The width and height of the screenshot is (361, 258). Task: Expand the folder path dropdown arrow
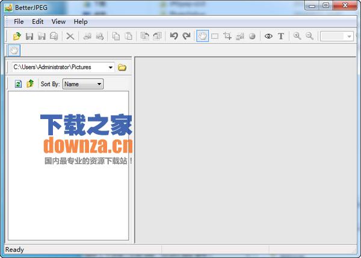click(x=111, y=67)
